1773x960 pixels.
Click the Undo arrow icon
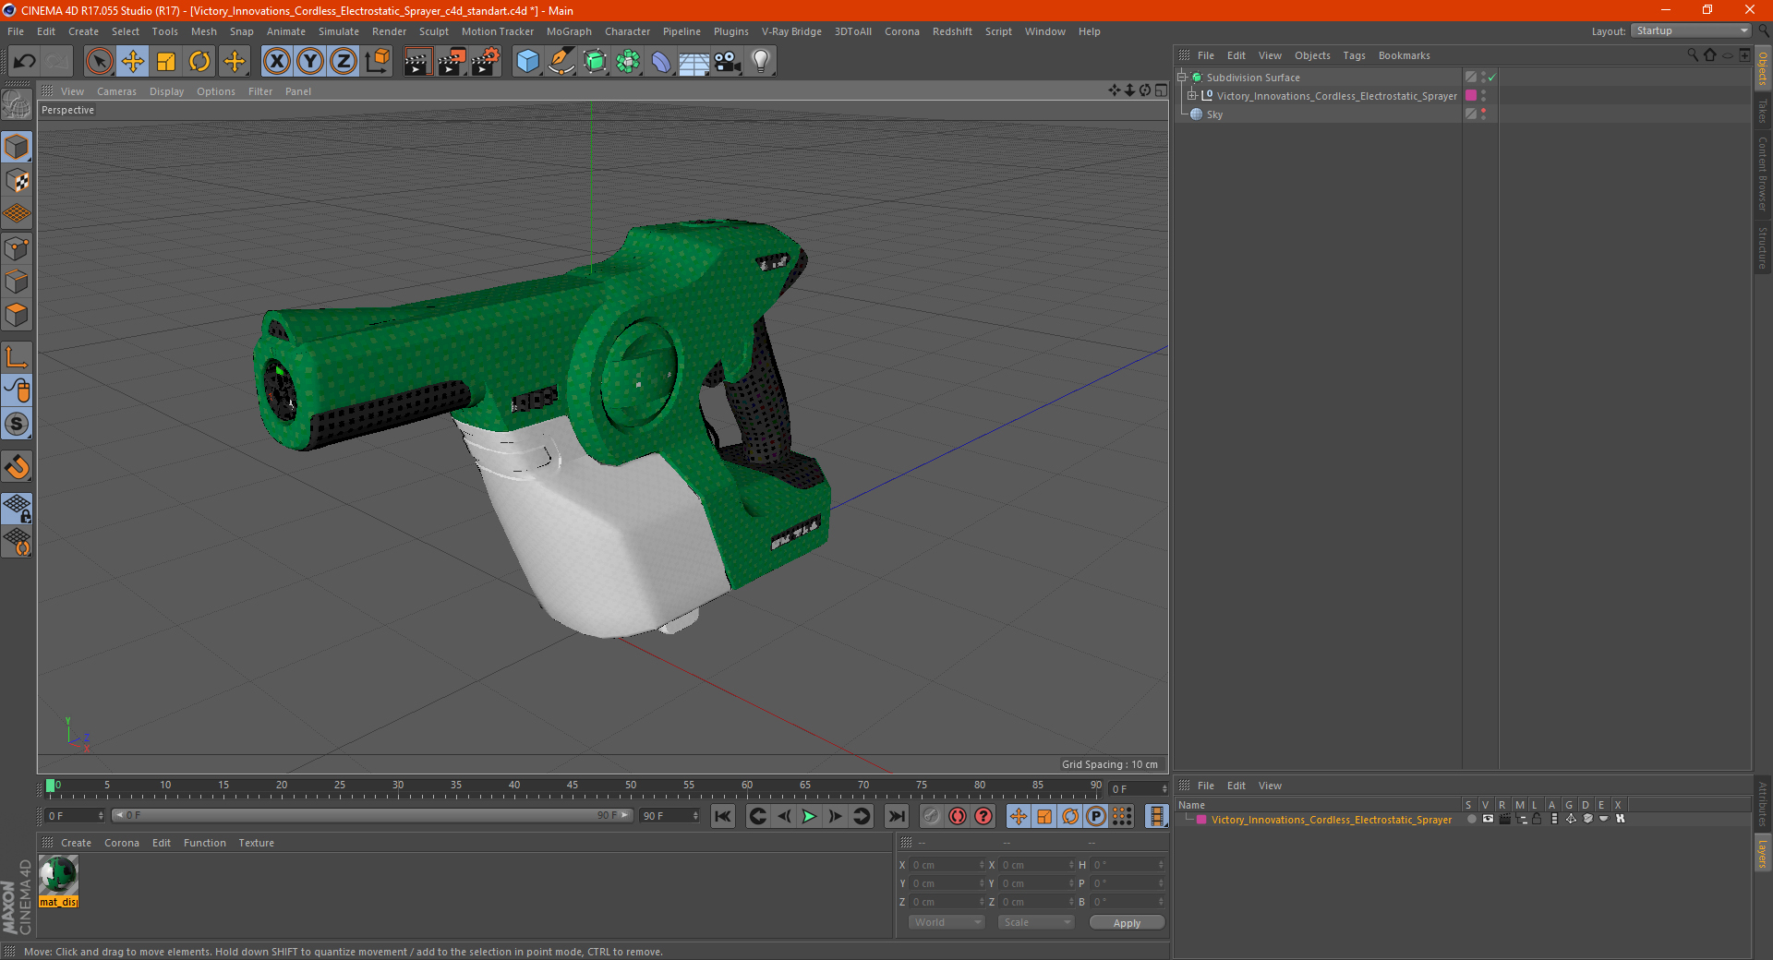[24, 62]
